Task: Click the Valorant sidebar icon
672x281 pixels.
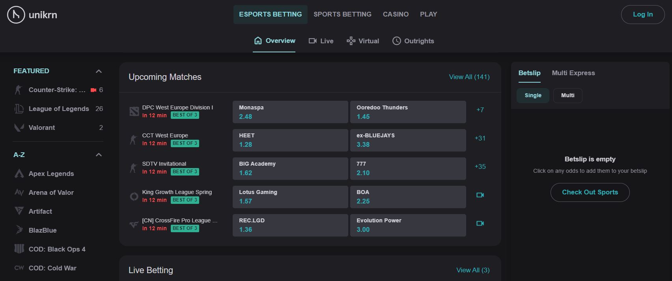Action: pos(19,128)
